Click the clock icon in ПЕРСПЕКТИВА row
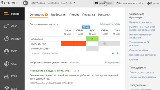Viewport: 160px width, 90px height. (104, 44)
